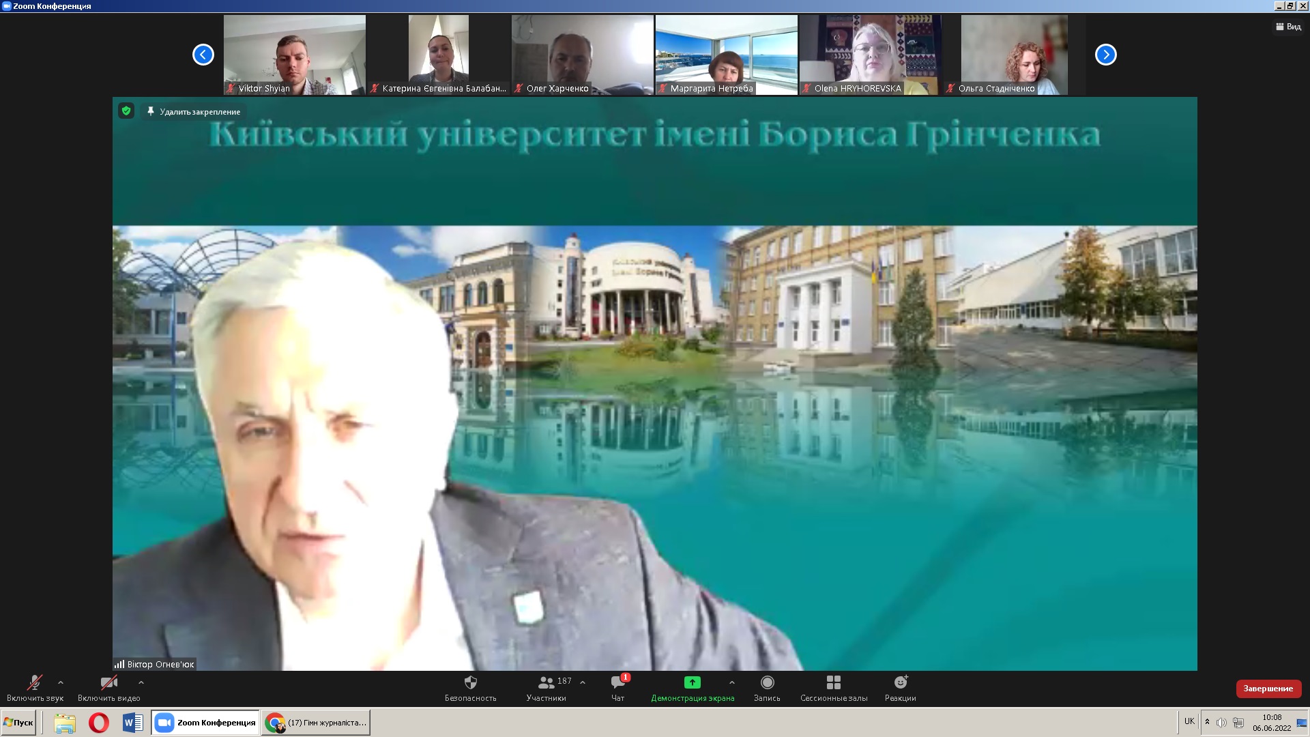The width and height of the screenshot is (1310, 737).
Task: Open the Reactions (Реакции) smiley icon
Action: (901, 683)
